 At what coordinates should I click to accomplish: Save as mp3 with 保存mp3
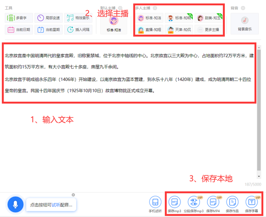coord(175,205)
